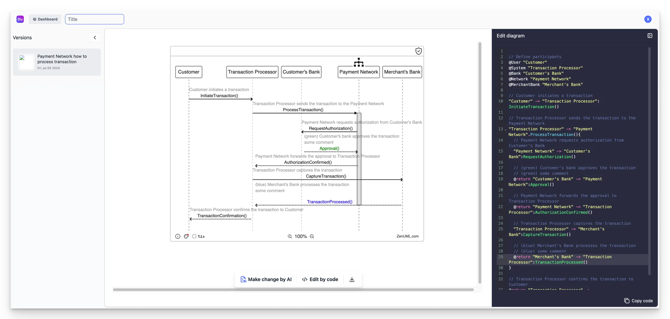
Task: Click the user avatar in top right
Action: (x=648, y=19)
